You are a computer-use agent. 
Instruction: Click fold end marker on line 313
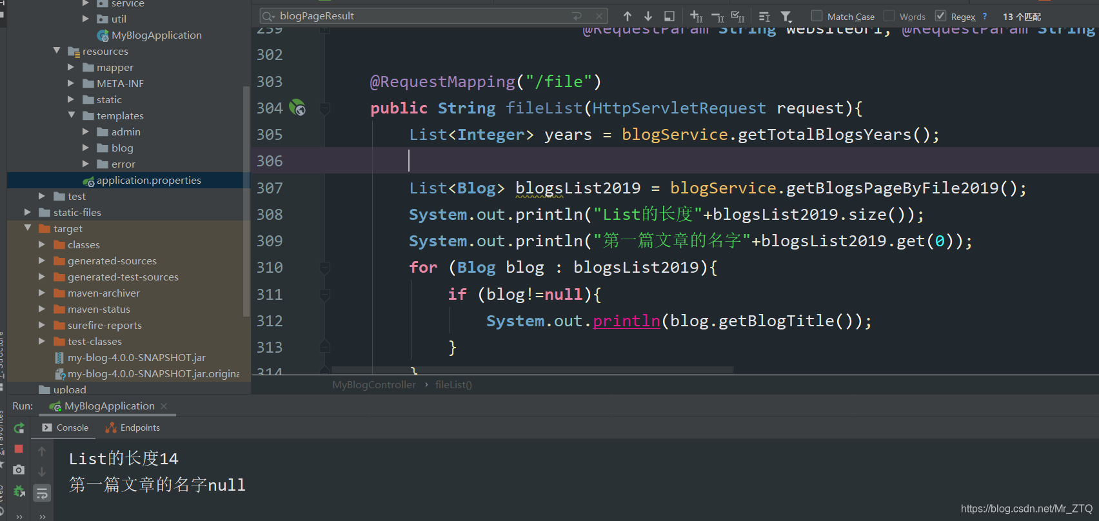[325, 347]
